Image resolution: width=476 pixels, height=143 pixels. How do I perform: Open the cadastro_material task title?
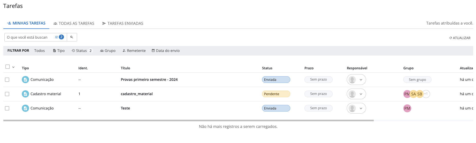[x=137, y=94]
